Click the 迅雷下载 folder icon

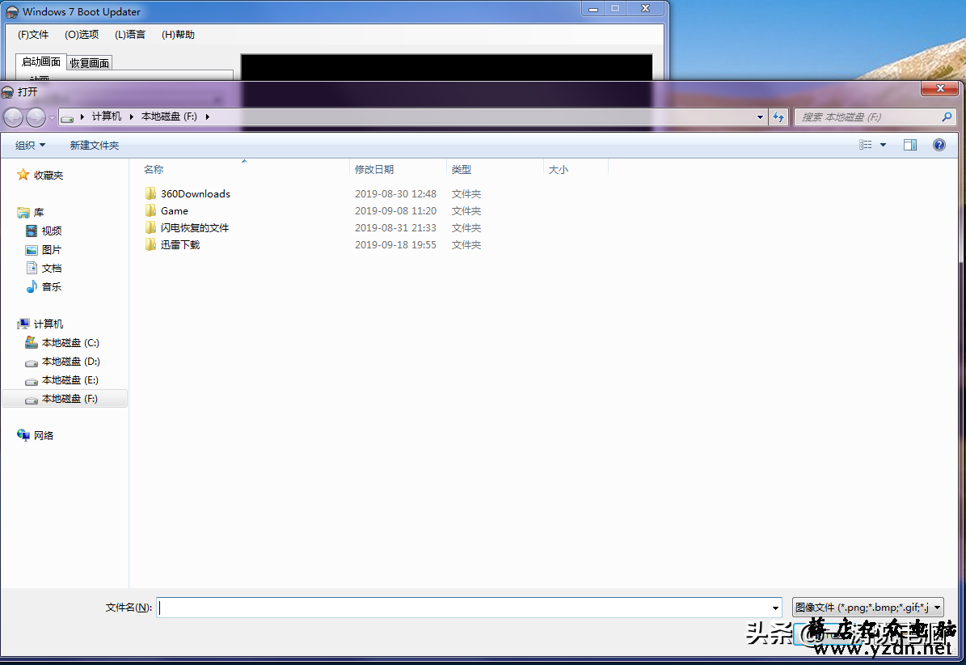[x=151, y=244]
